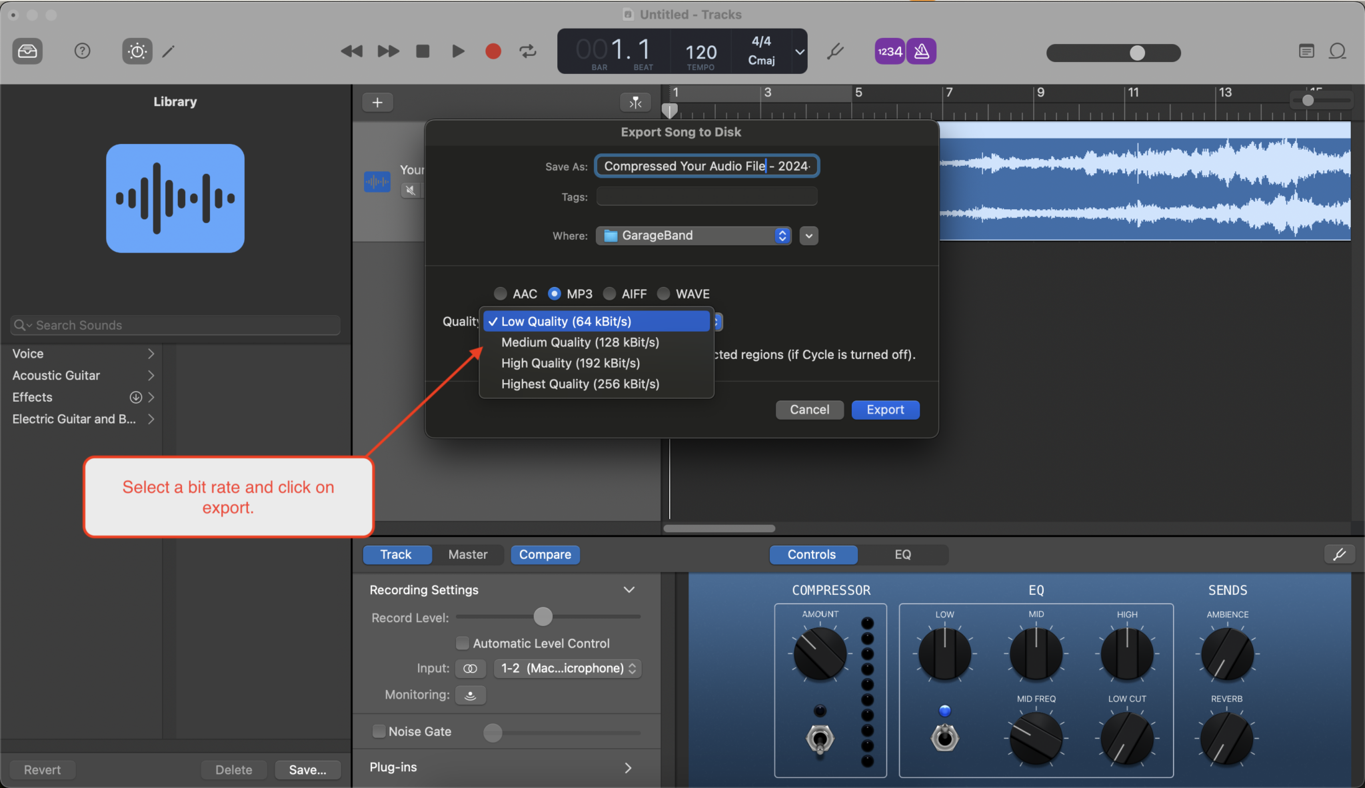
Task: Open the Media Browser icon
Action: (27, 51)
